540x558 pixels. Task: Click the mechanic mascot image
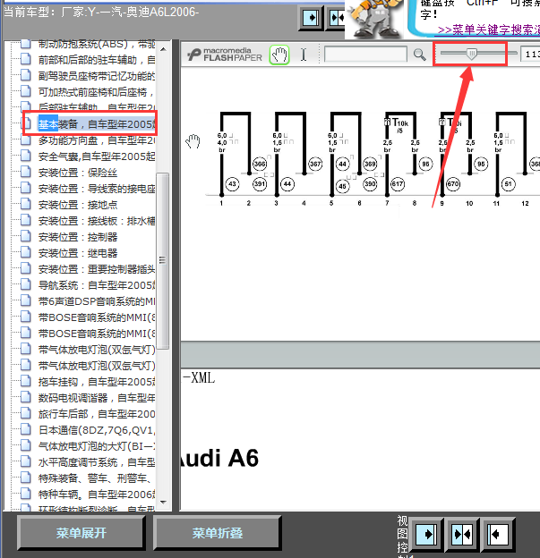coord(374,18)
